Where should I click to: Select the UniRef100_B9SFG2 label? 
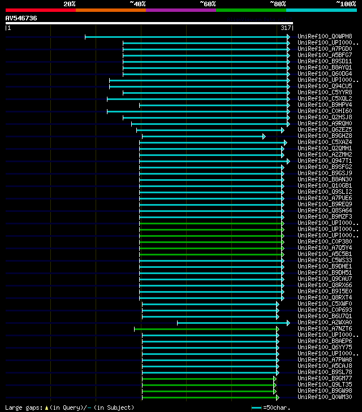pos(325,167)
